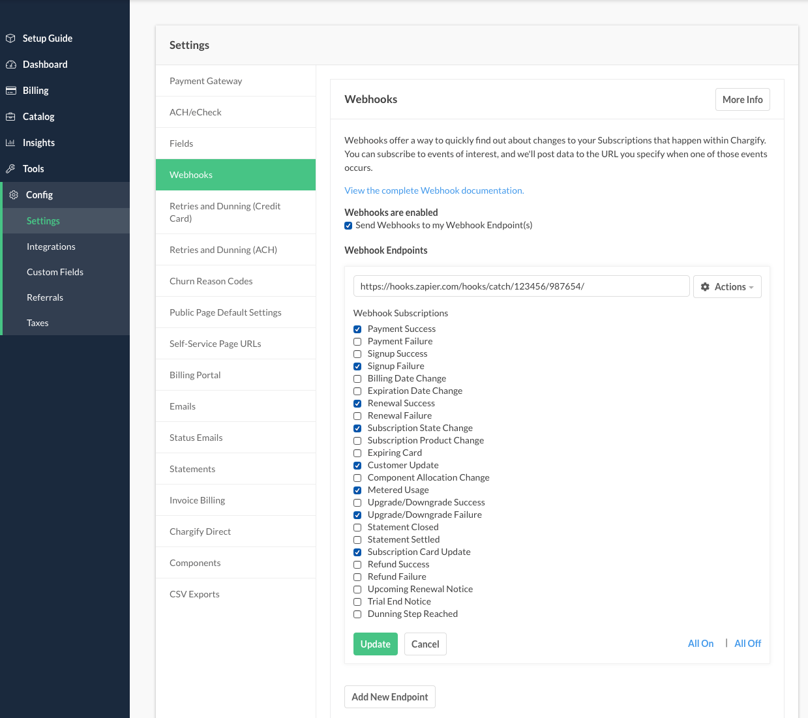Open Payment Gateway settings tab
Image resolution: width=808 pixels, height=718 pixels.
235,81
